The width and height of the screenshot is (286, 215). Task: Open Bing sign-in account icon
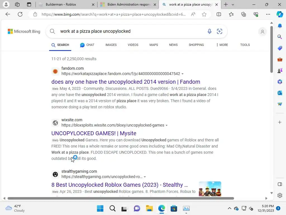coord(263,32)
